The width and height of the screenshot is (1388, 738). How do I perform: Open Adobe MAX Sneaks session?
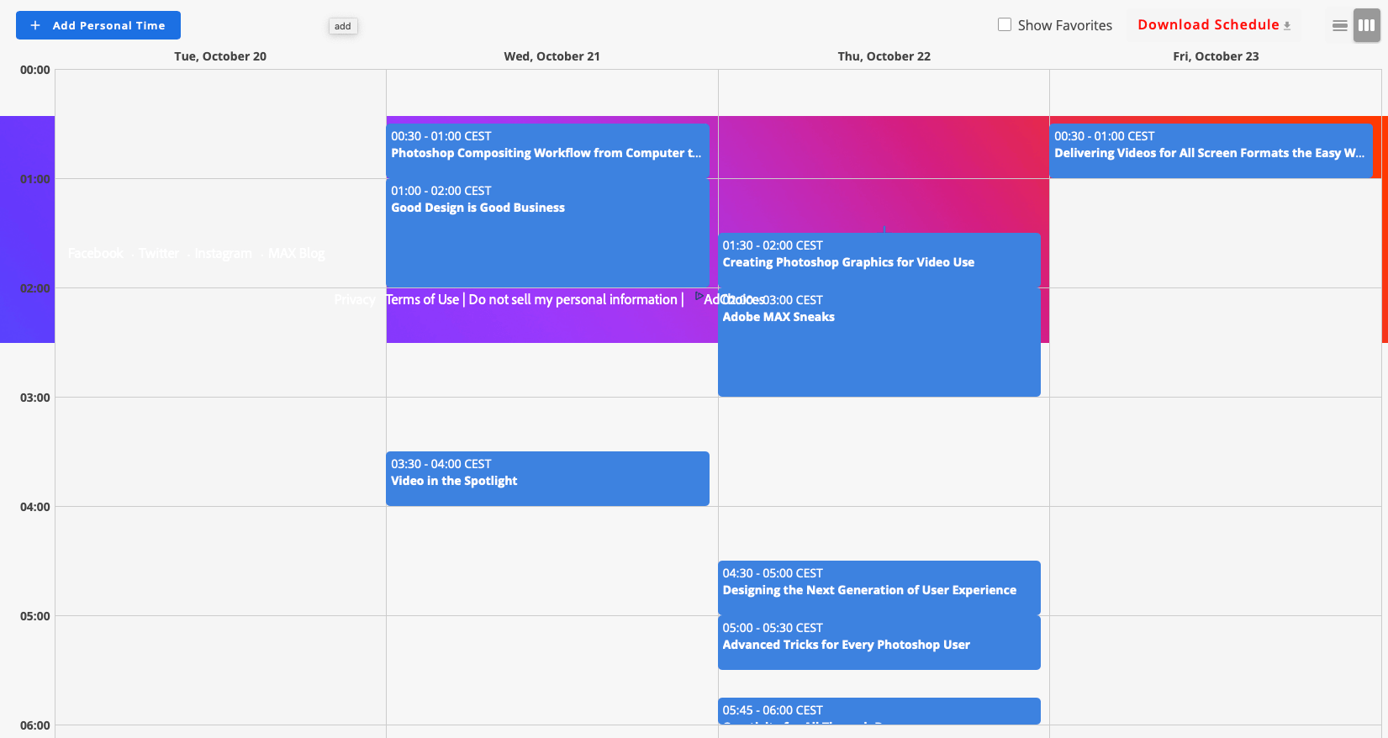click(x=879, y=342)
